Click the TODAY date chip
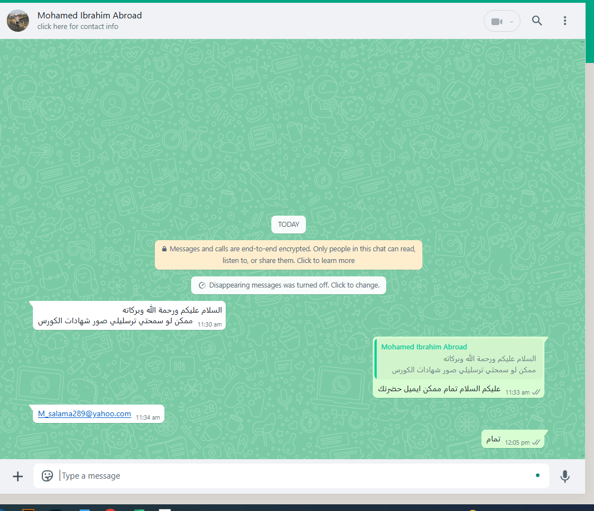594x511 pixels. click(x=289, y=225)
